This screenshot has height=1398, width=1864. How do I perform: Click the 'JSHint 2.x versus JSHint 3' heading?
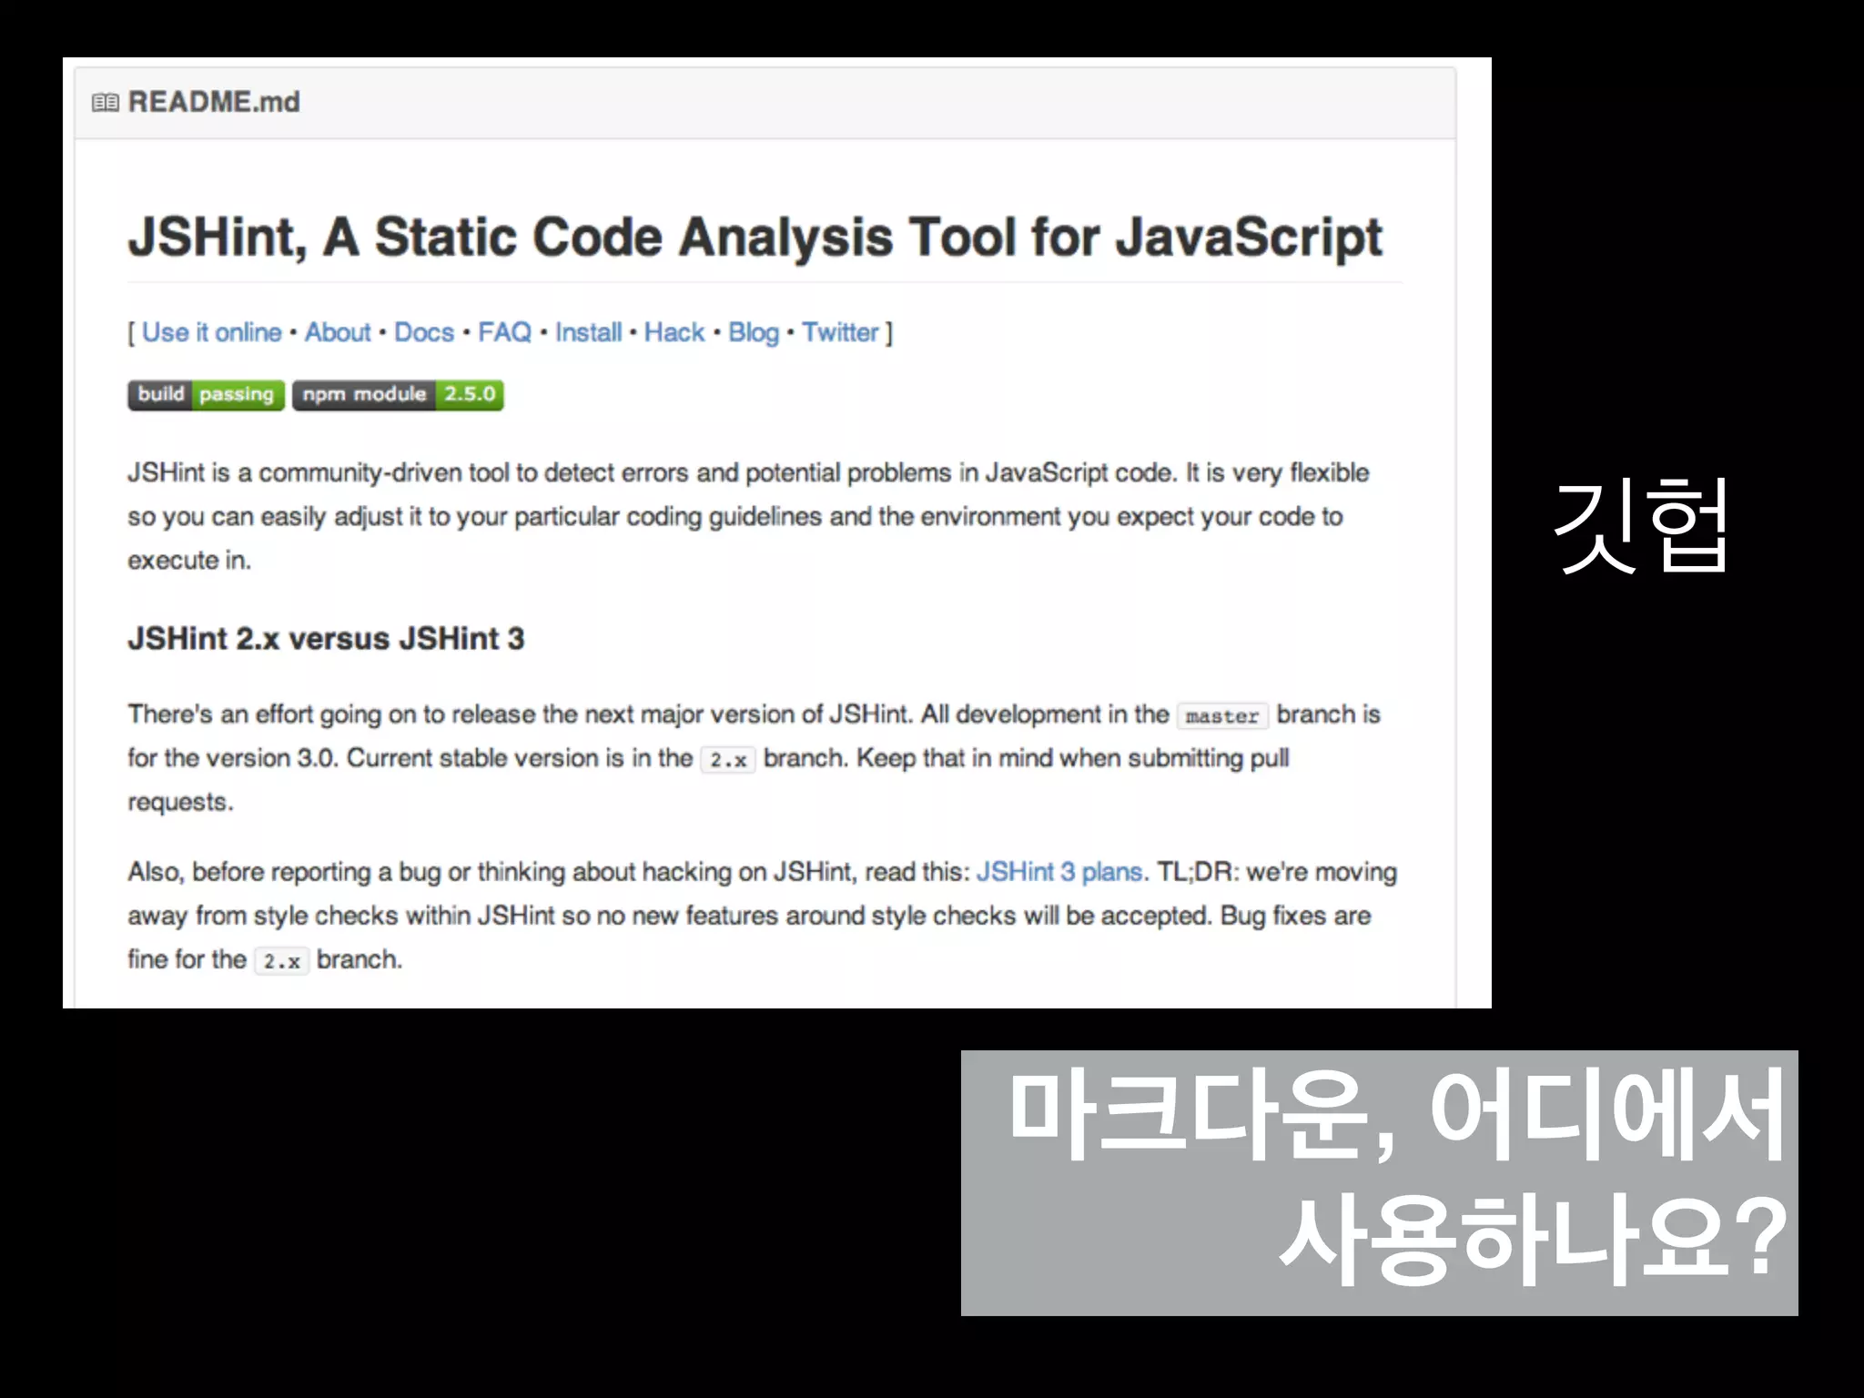pos(326,639)
